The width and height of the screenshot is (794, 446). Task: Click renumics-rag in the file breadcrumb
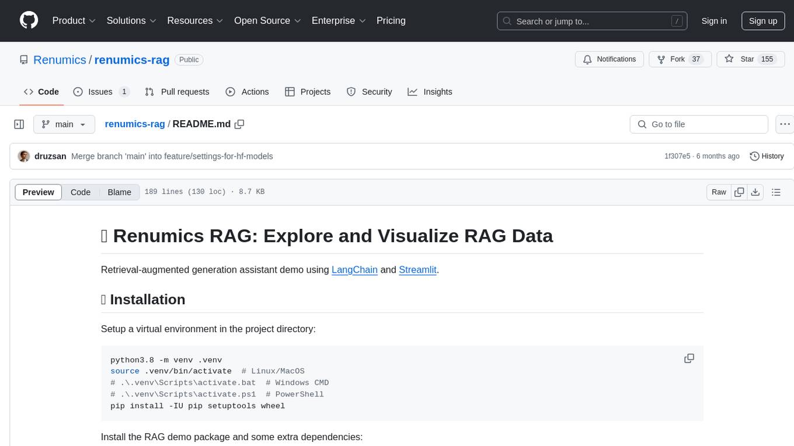[135, 124]
